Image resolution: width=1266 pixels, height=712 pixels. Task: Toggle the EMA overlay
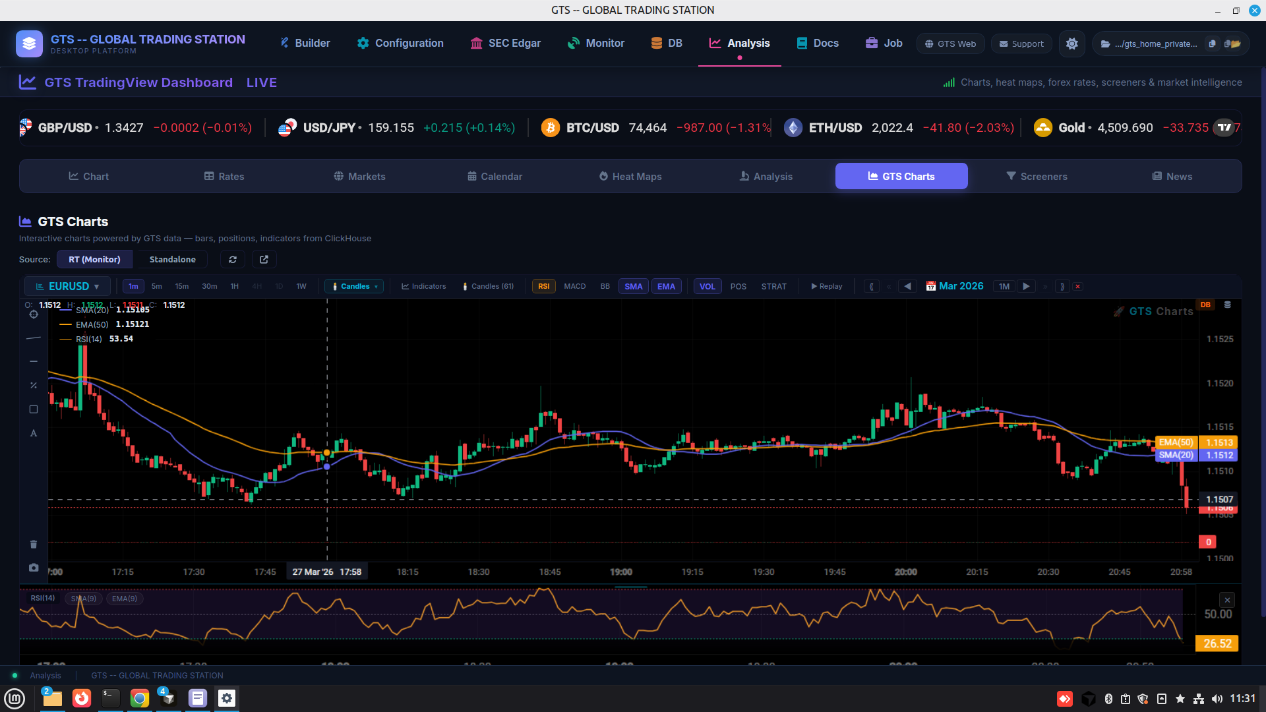click(667, 287)
